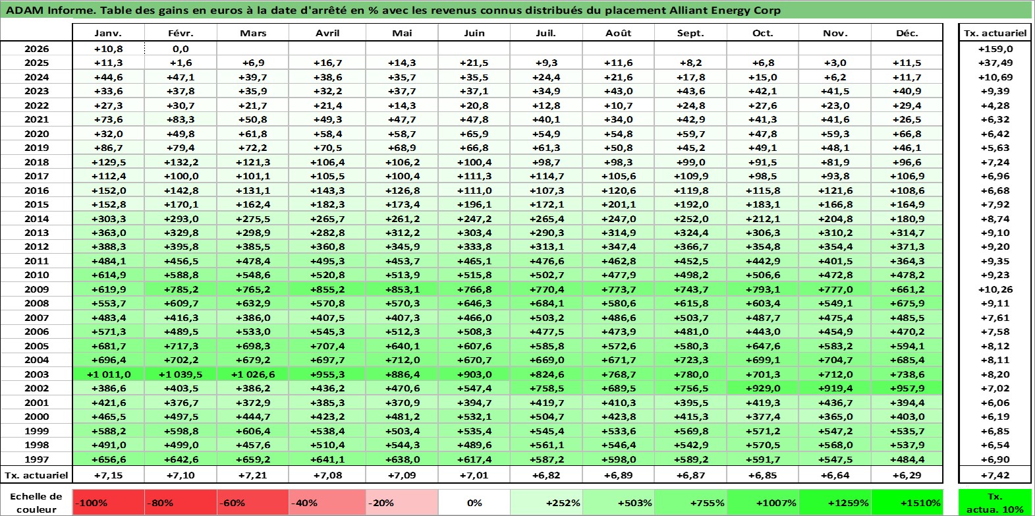The height and width of the screenshot is (516, 1035).
Task: Select the Avril column header
Action: pos(327,33)
